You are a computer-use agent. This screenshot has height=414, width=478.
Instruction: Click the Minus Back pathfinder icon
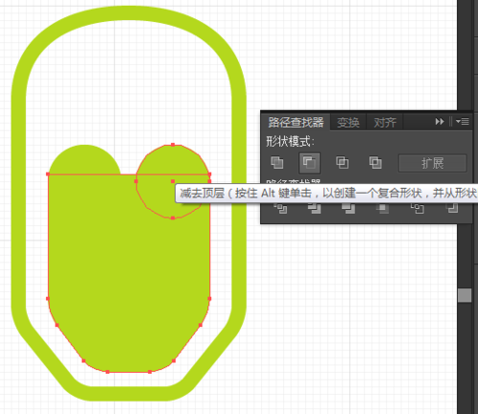coord(452,209)
